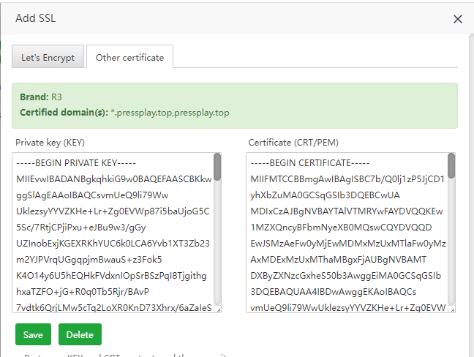
Task: Click the Brand R3 text
Action: pos(56,97)
